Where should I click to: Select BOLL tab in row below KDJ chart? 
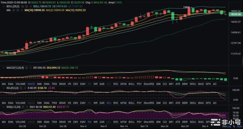coord(131,103)
